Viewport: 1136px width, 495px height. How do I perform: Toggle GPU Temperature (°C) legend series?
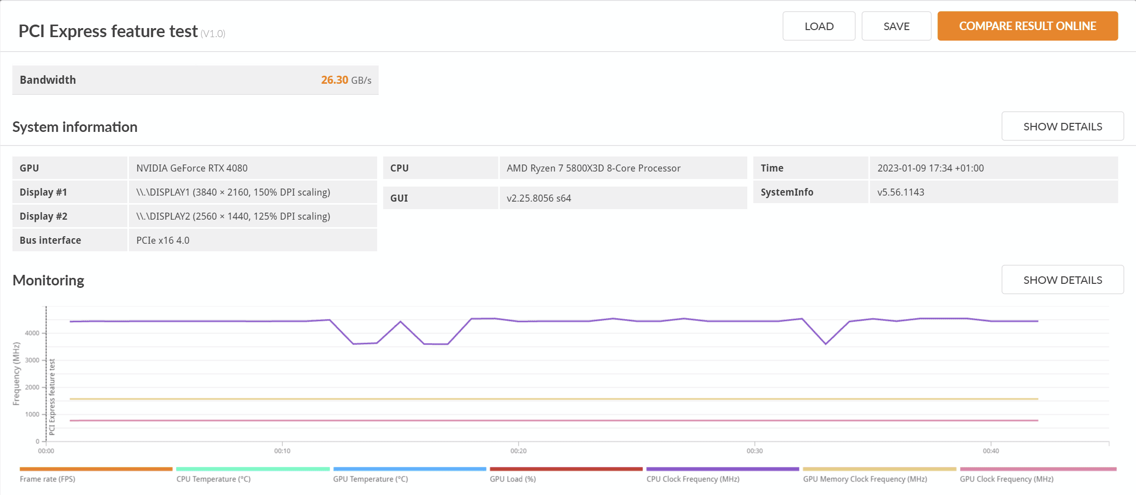[x=371, y=479]
